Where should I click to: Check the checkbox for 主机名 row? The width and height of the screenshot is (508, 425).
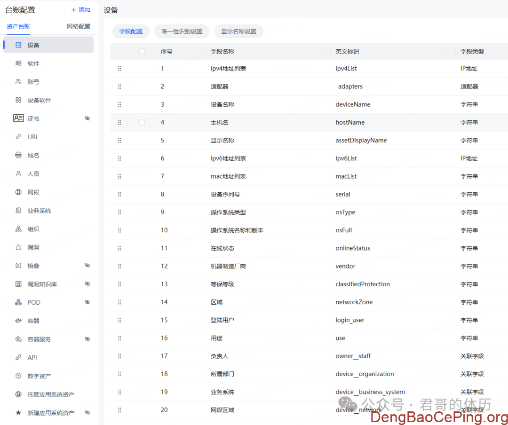tap(142, 122)
